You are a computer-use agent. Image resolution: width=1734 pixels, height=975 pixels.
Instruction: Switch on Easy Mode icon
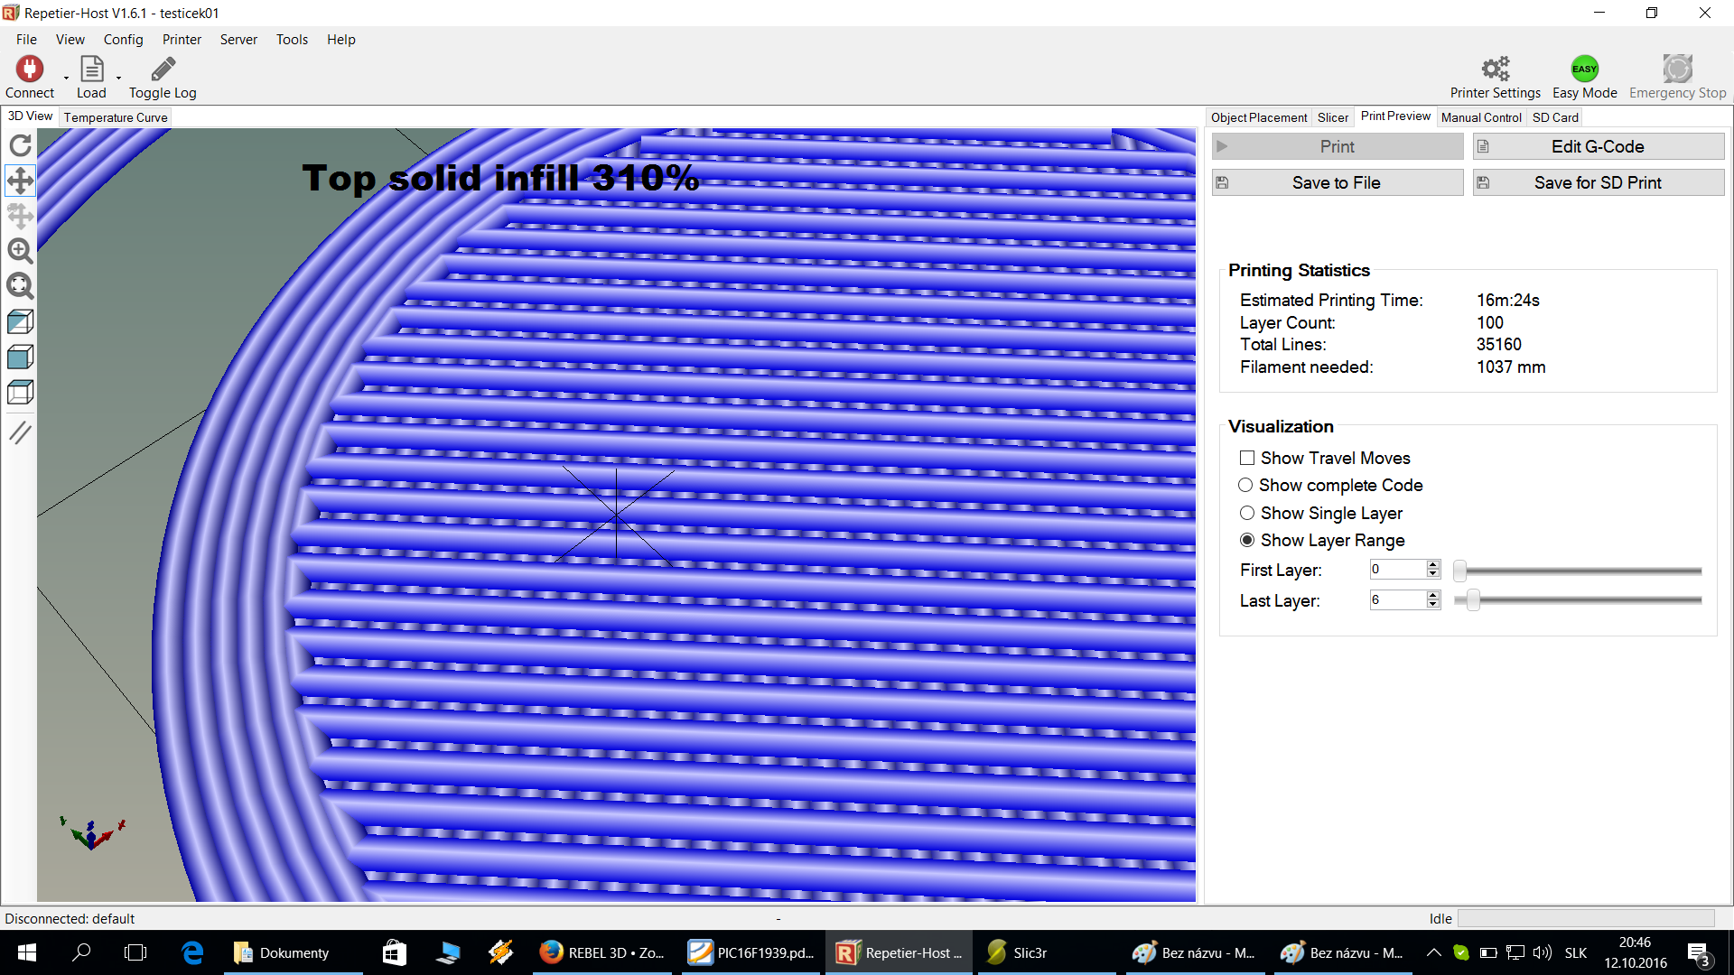point(1584,70)
